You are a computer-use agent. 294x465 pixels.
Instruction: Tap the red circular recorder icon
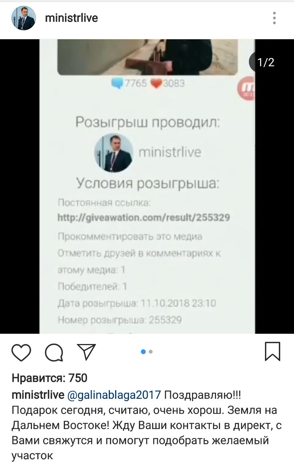(246, 89)
